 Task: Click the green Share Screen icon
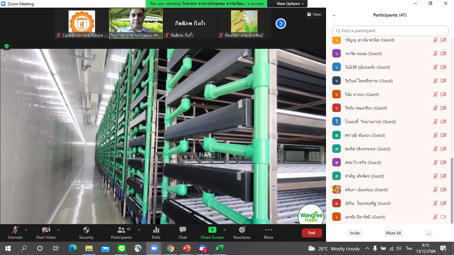(x=212, y=230)
